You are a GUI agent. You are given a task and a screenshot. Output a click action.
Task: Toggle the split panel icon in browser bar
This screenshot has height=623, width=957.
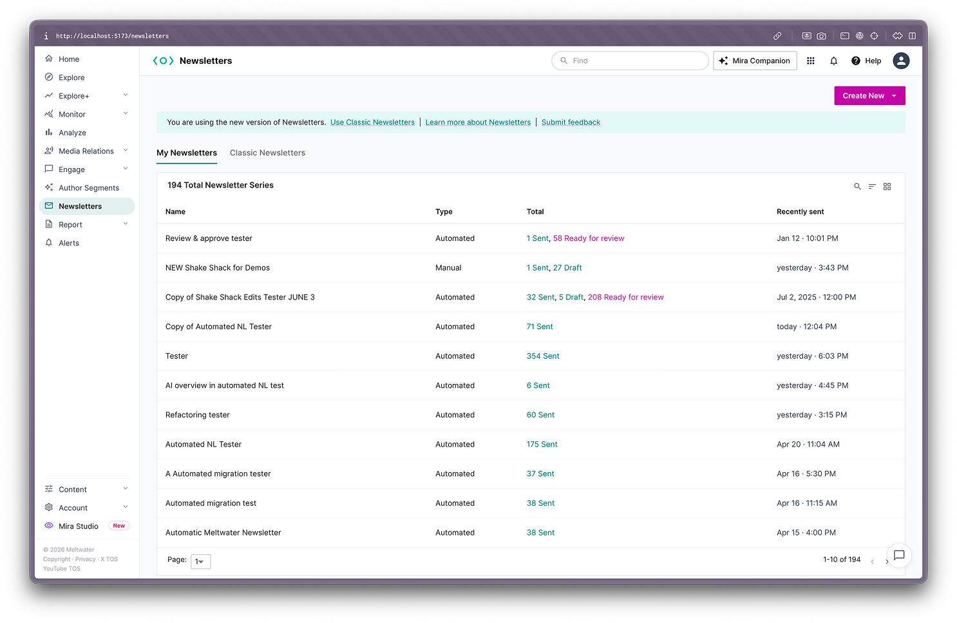point(912,36)
